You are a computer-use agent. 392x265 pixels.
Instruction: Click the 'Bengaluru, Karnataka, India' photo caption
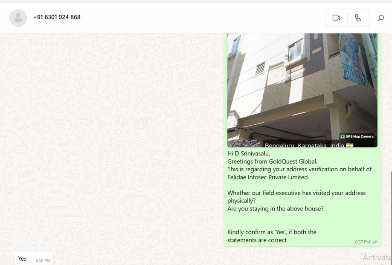pos(304,145)
